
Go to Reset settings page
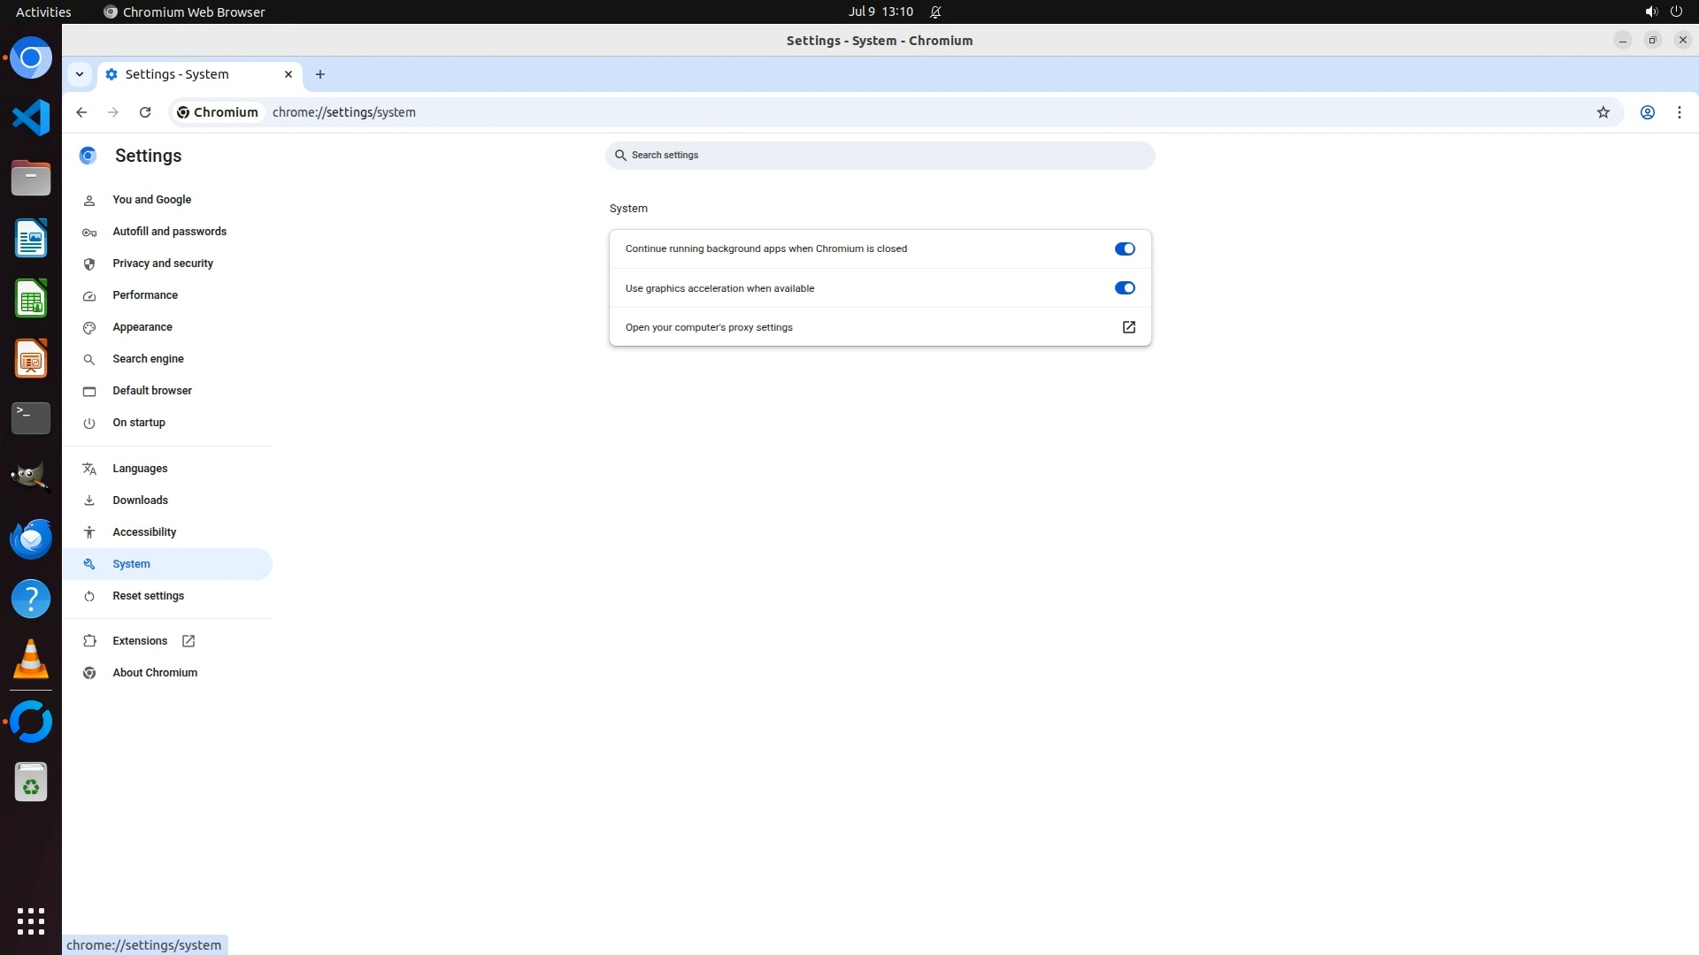click(148, 596)
